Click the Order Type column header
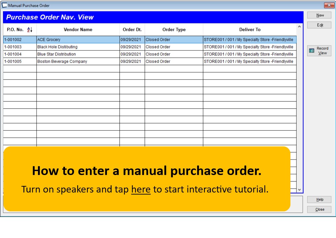Image resolution: width=336 pixels, height=238 pixels. point(174,30)
